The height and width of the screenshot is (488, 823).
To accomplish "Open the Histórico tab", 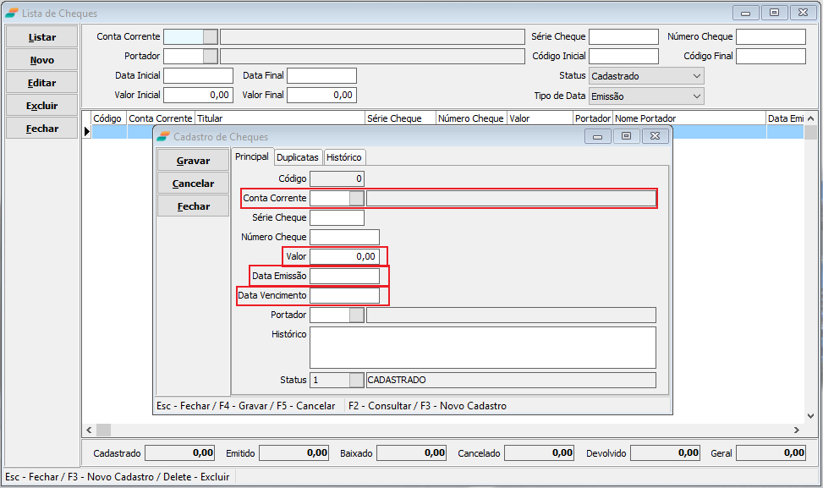I will [x=343, y=157].
